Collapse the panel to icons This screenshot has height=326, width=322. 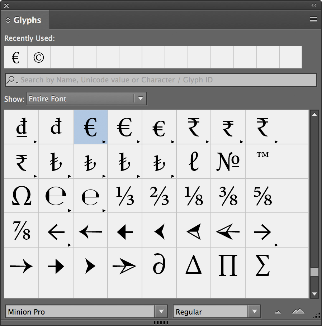pyautogui.click(x=314, y=5)
